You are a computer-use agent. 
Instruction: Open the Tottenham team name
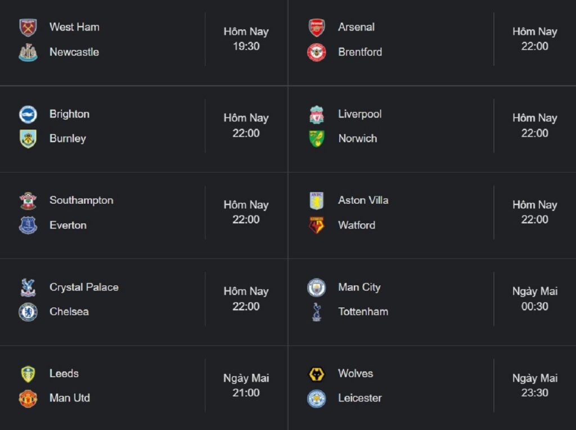click(x=363, y=312)
